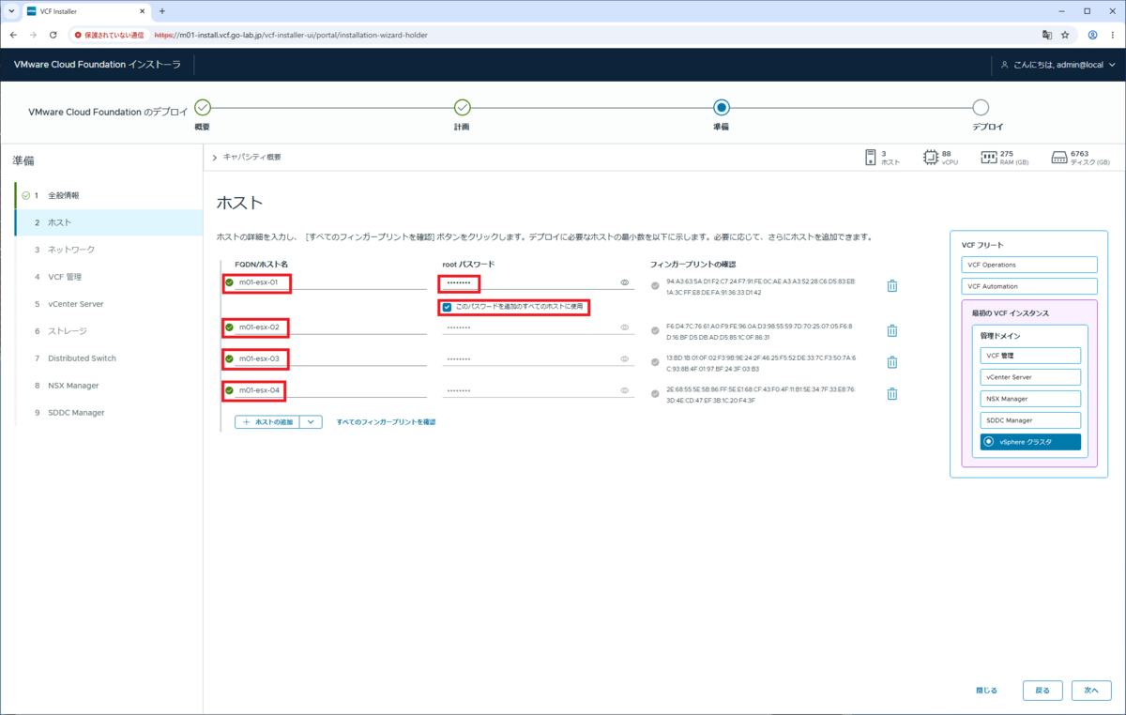
Task: Expand the キャパシティ概要 section
Action: (x=215, y=157)
